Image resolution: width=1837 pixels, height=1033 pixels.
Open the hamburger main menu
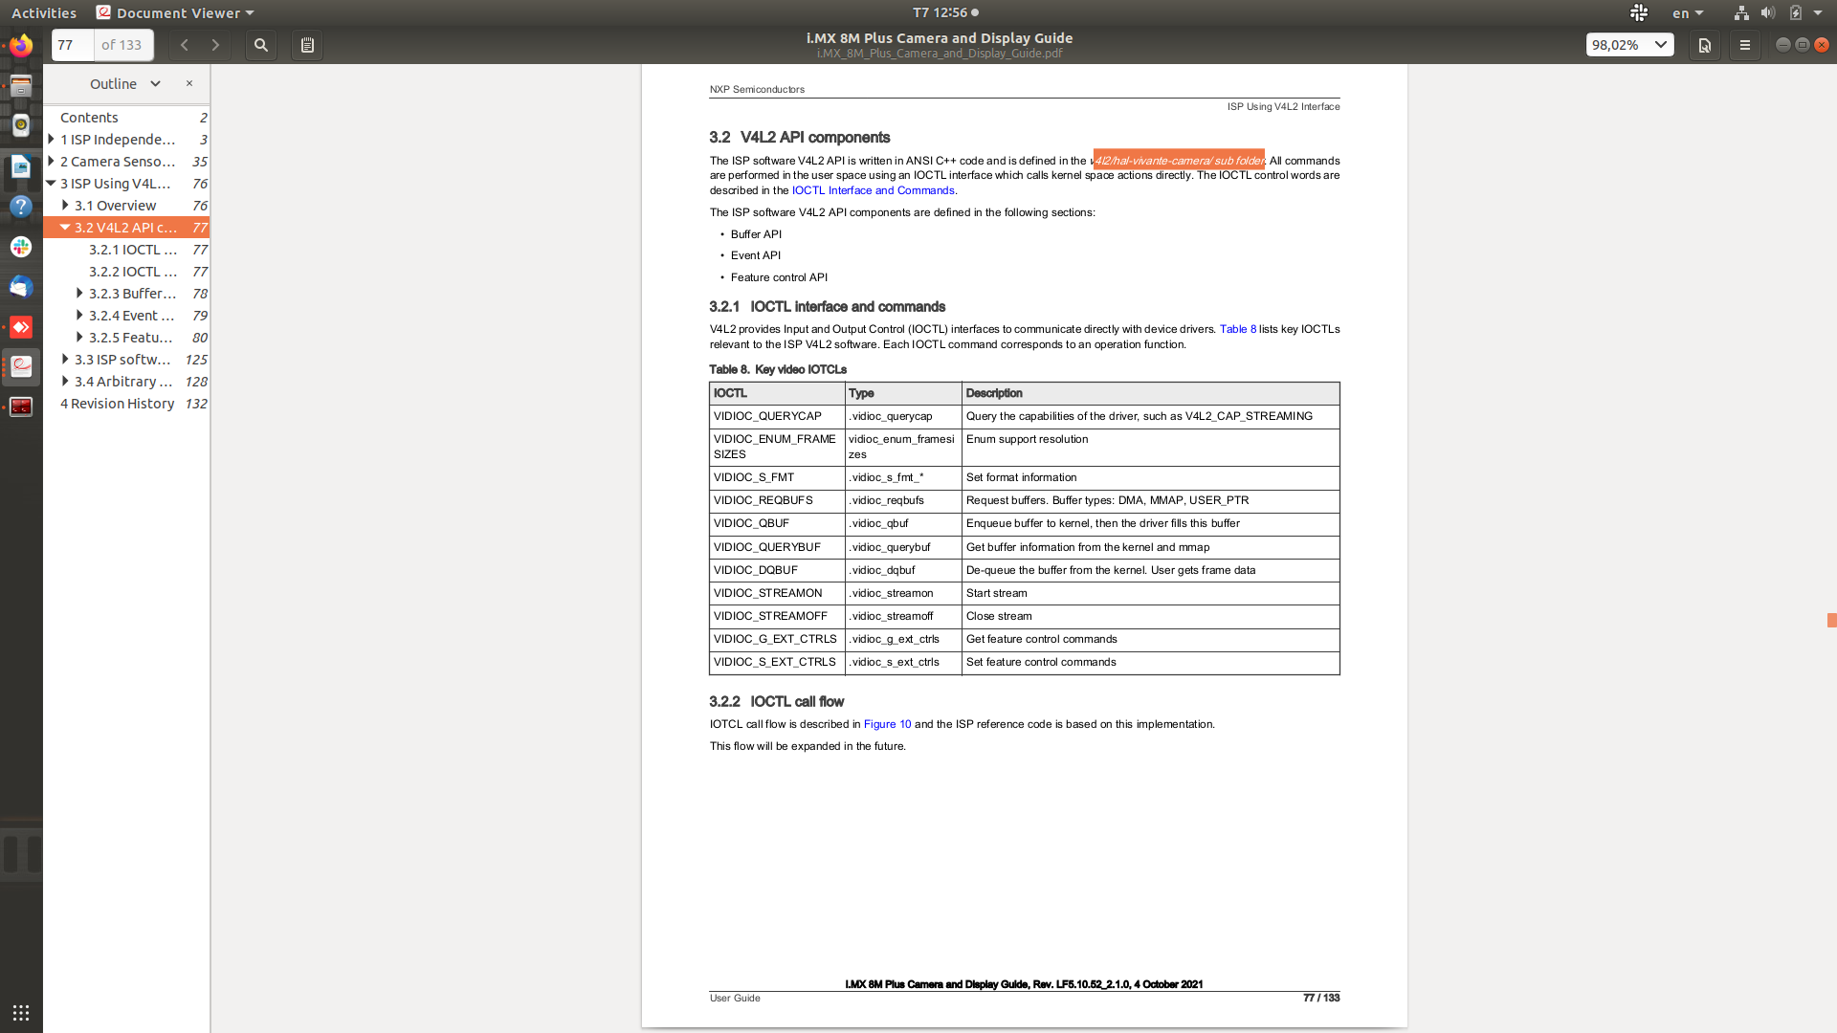tap(1744, 45)
